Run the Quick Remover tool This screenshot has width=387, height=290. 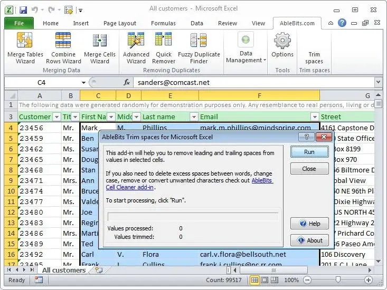point(163,49)
